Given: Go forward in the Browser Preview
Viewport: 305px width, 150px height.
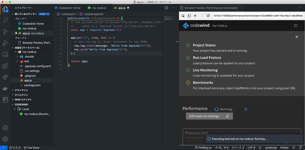Looking at the screenshot, I should pyautogui.click(x=202, y=16).
